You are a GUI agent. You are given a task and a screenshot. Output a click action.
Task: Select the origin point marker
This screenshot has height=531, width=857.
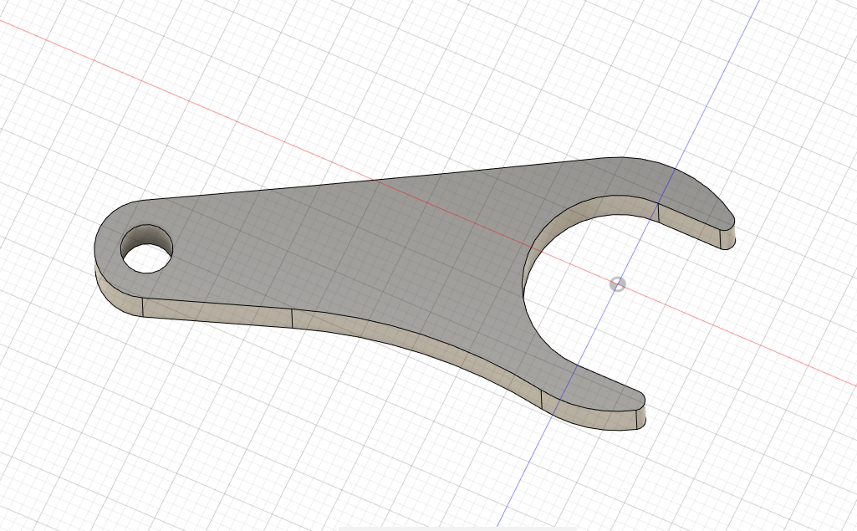pyautogui.click(x=618, y=284)
